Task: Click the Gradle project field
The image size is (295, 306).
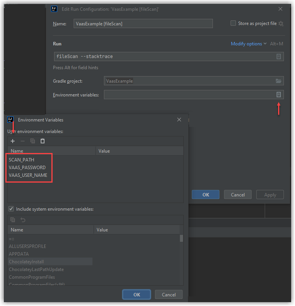Action: click(x=194, y=81)
